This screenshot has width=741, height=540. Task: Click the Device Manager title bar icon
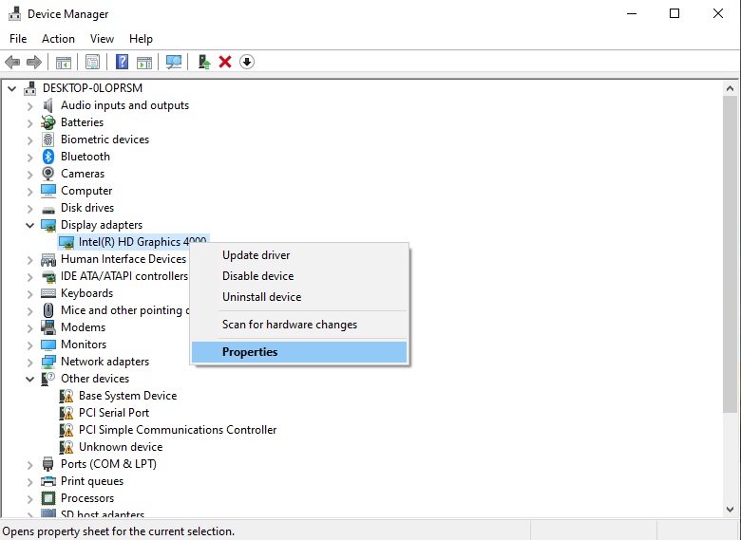point(14,13)
